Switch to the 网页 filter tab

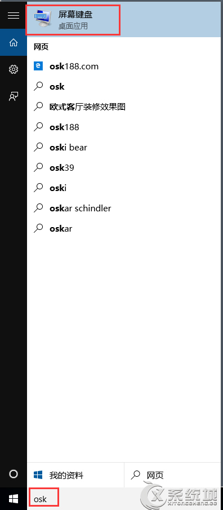click(x=173, y=475)
